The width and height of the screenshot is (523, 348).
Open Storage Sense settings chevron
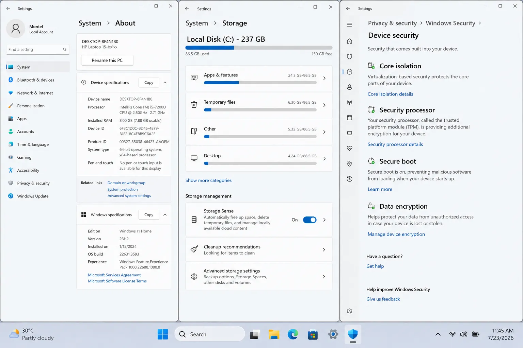324,220
